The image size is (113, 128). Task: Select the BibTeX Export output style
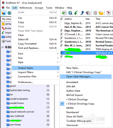[86, 95]
